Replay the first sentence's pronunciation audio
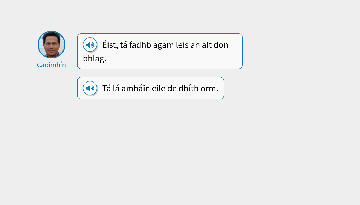This screenshot has width=360, height=205. point(90,45)
